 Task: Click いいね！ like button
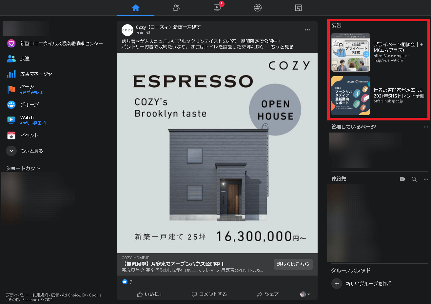(x=149, y=294)
